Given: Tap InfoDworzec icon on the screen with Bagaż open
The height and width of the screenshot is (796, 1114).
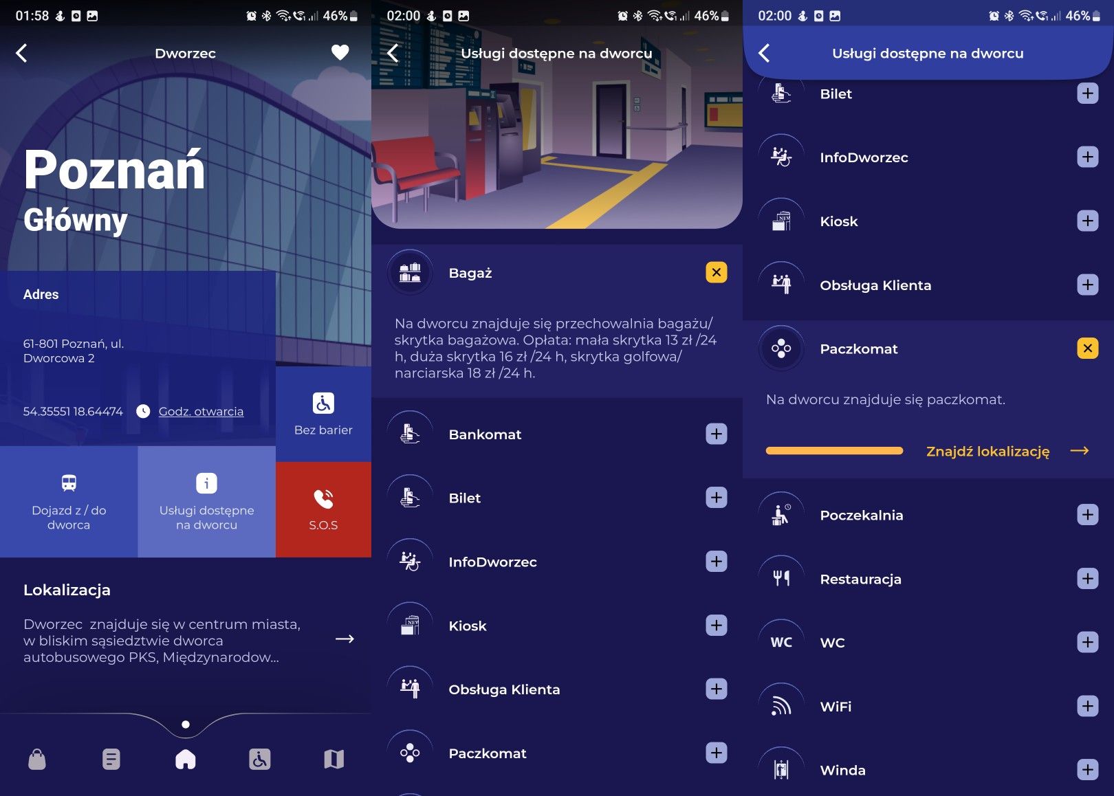Looking at the screenshot, I should (410, 562).
